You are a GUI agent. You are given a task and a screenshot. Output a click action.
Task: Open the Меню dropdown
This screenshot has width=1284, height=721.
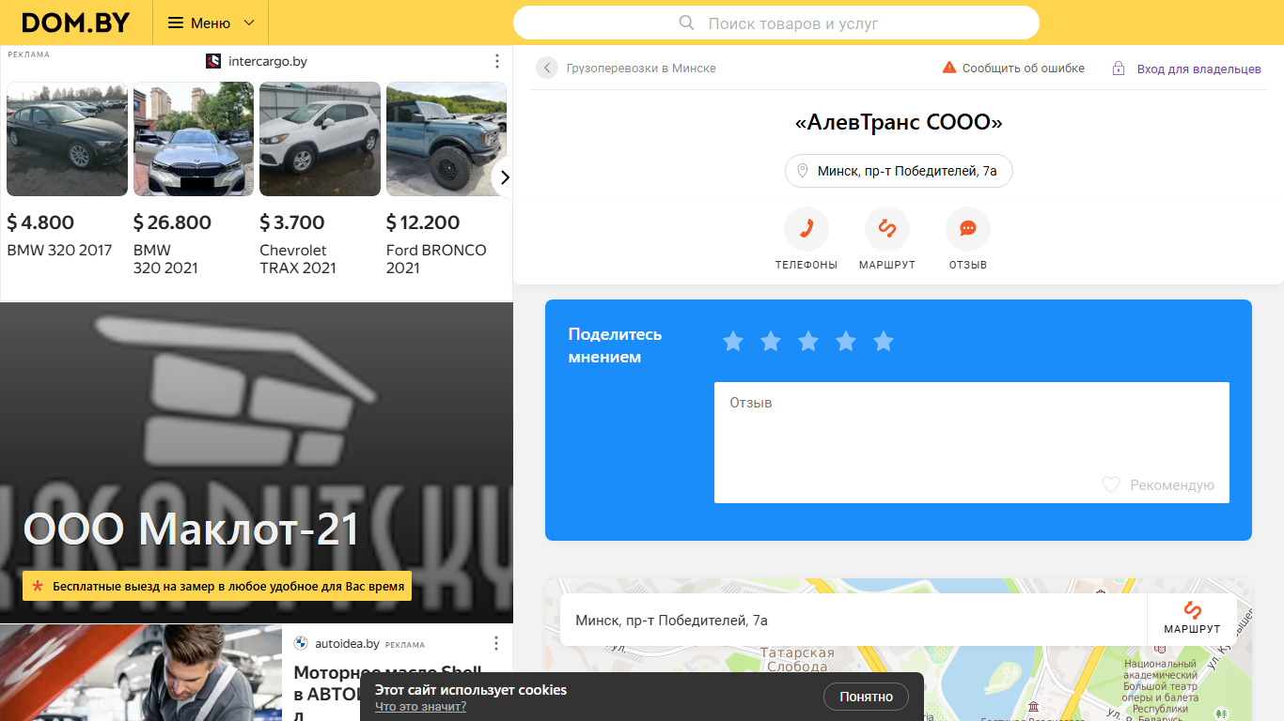pos(211,23)
